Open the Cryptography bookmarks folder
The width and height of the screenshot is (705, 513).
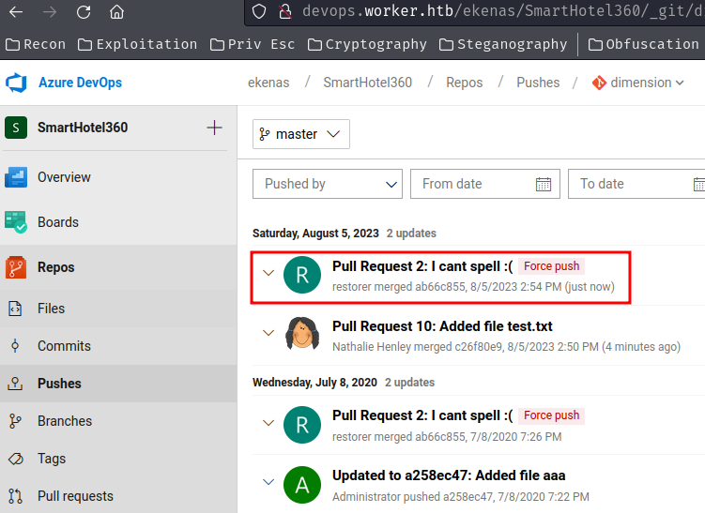tap(367, 44)
